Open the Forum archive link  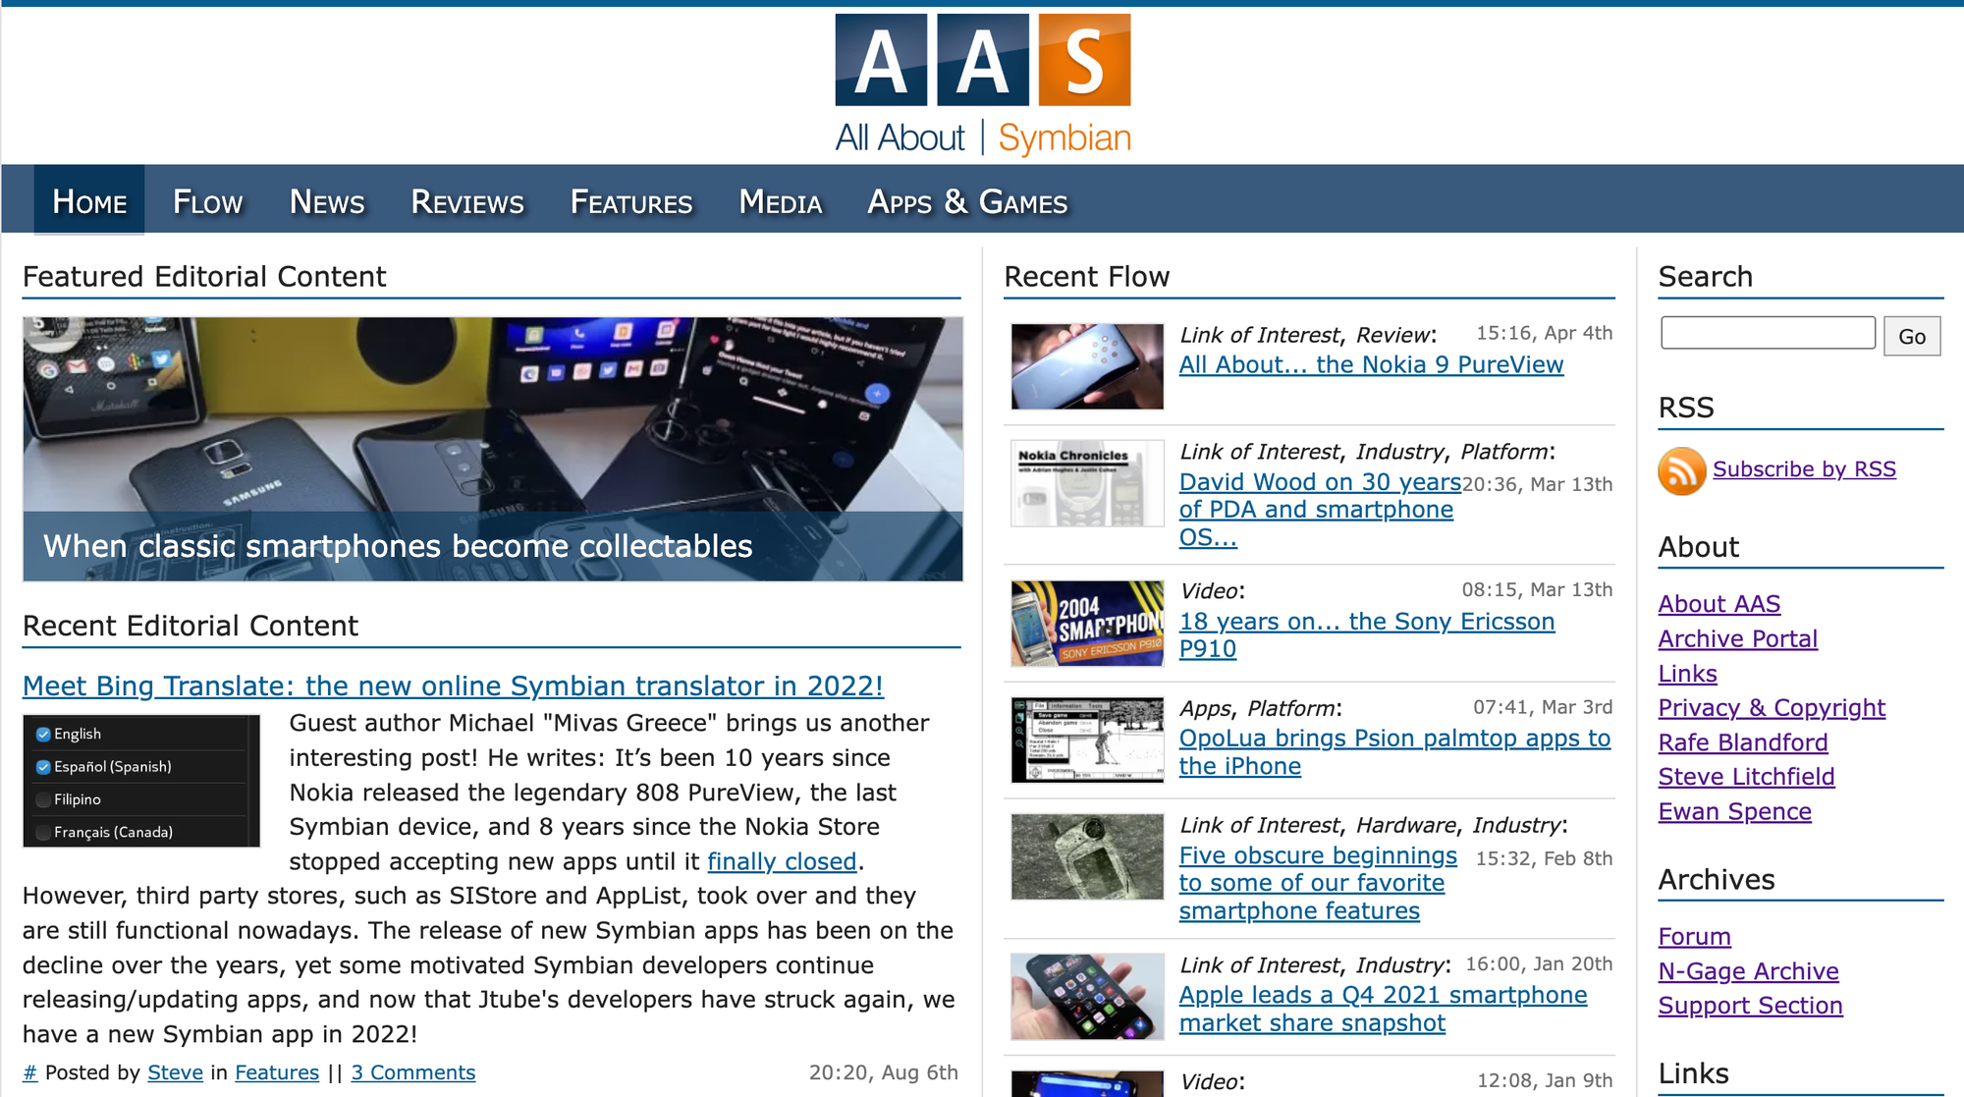point(1694,937)
